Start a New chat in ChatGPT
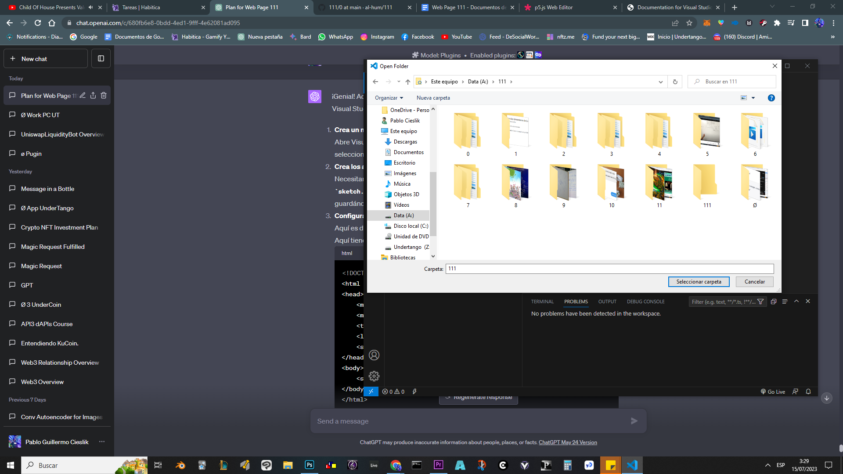 pos(46,58)
